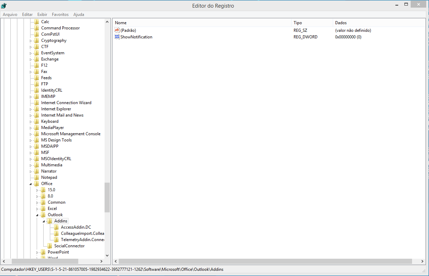Image resolution: width=429 pixels, height=276 pixels.
Task: Select the TelemetryAddin key under Addins
Action: [x=82, y=240]
